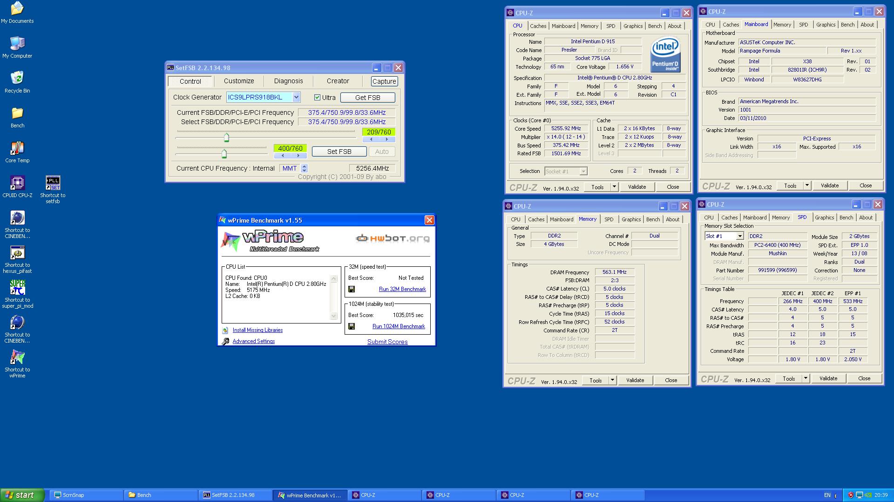Open About tab in CPU-Z Mainboard window
The width and height of the screenshot is (894, 502).
[x=867, y=25]
